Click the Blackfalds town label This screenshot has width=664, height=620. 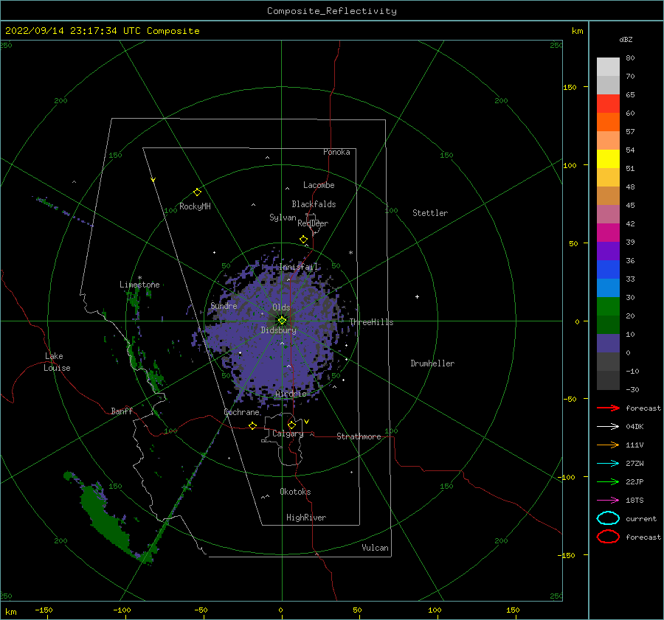click(x=314, y=204)
